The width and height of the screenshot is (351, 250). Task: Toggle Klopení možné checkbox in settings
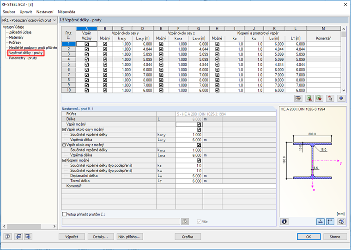[x=199, y=160]
